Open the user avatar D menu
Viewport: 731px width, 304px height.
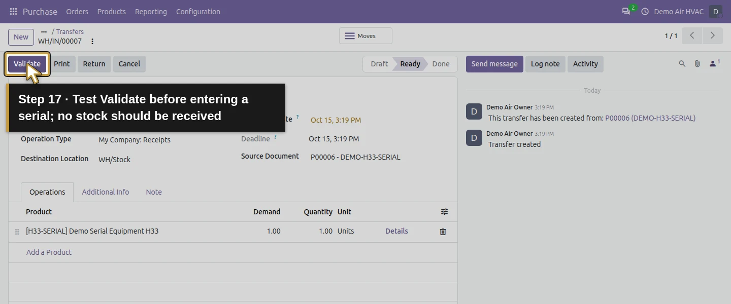[716, 11]
